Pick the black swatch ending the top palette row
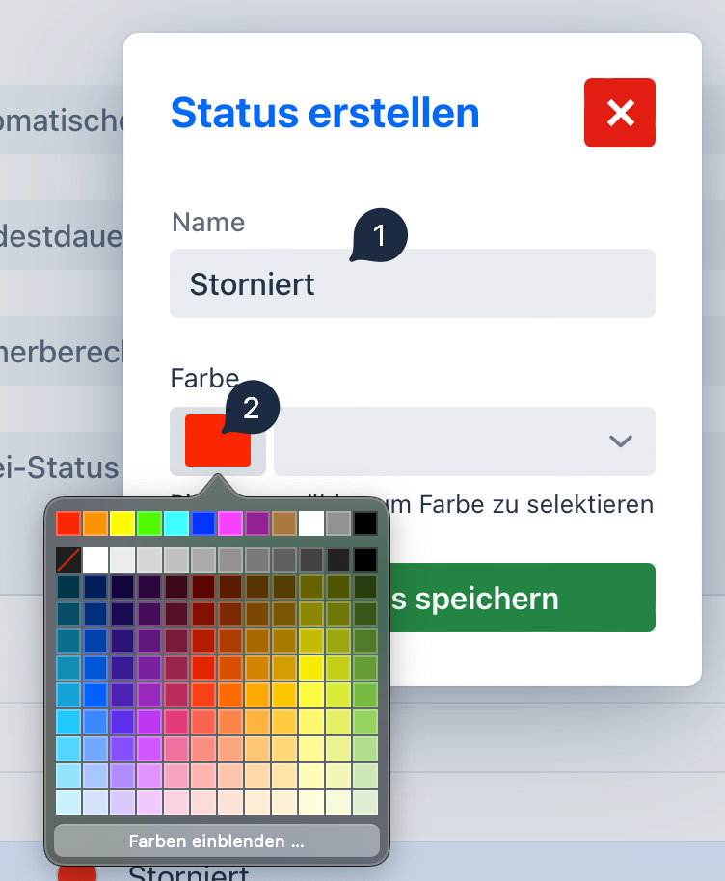This screenshot has height=881, width=725. (x=365, y=522)
